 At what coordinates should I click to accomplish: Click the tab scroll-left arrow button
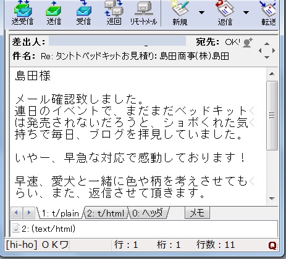[17, 213]
